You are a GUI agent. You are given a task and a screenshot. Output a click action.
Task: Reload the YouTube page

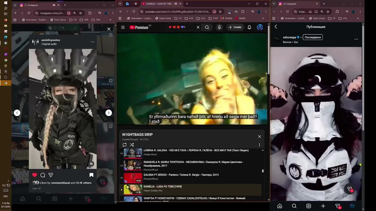(134, 12)
